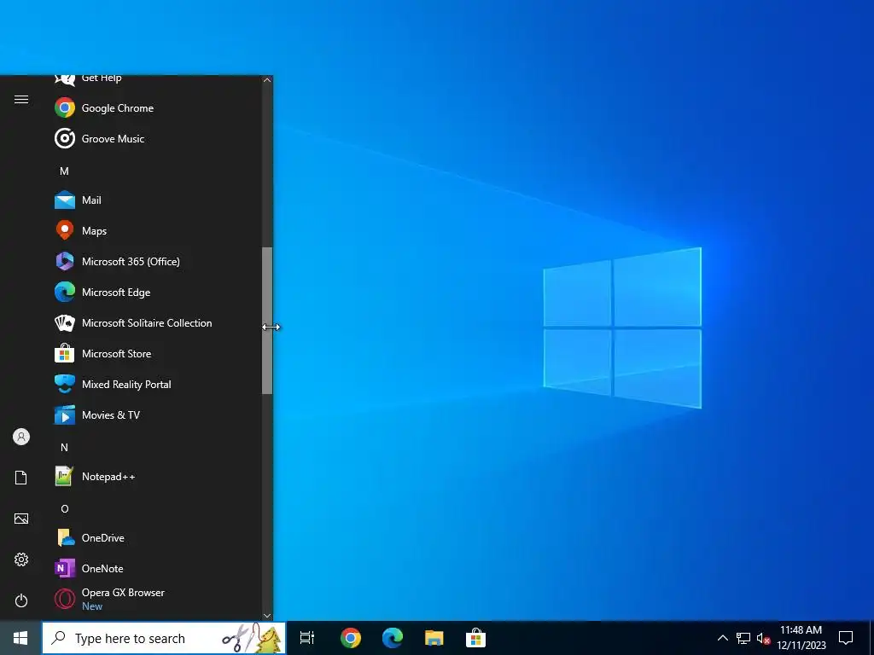Open Pictures from Start sidebar
Image resolution: width=874 pixels, height=655 pixels.
click(21, 519)
